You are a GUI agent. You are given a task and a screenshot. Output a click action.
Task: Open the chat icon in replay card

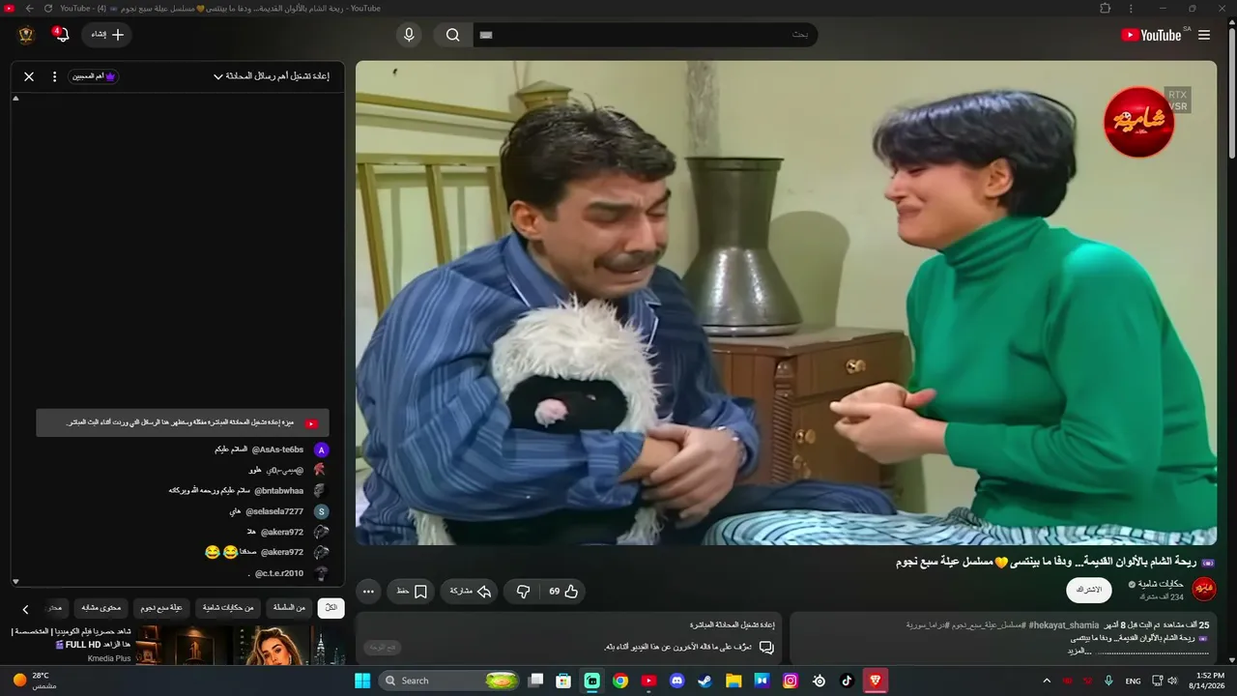tap(766, 647)
